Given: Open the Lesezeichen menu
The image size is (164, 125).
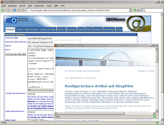Looking at the screenshot, I should click(39, 6).
